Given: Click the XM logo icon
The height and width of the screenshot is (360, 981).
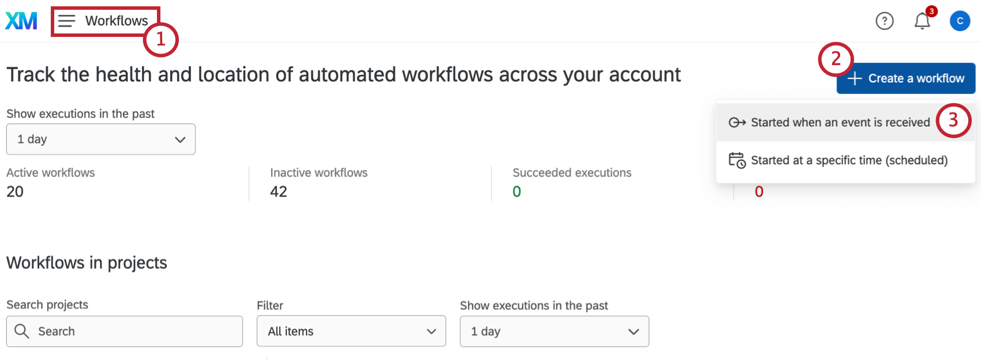Looking at the screenshot, I should click(21, 21).
